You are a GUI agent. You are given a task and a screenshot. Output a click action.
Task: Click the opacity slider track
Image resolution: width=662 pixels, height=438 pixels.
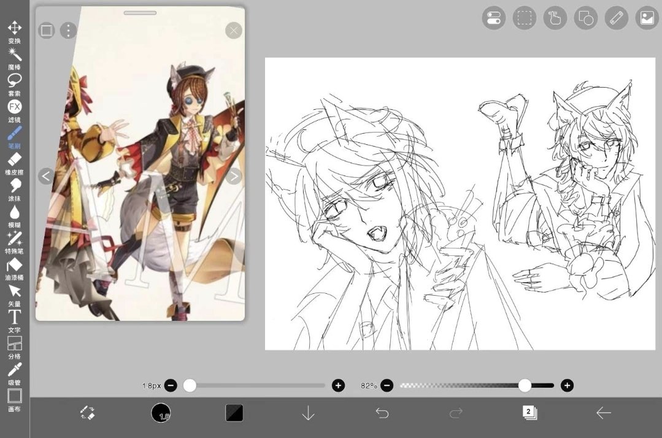(477, 385)
